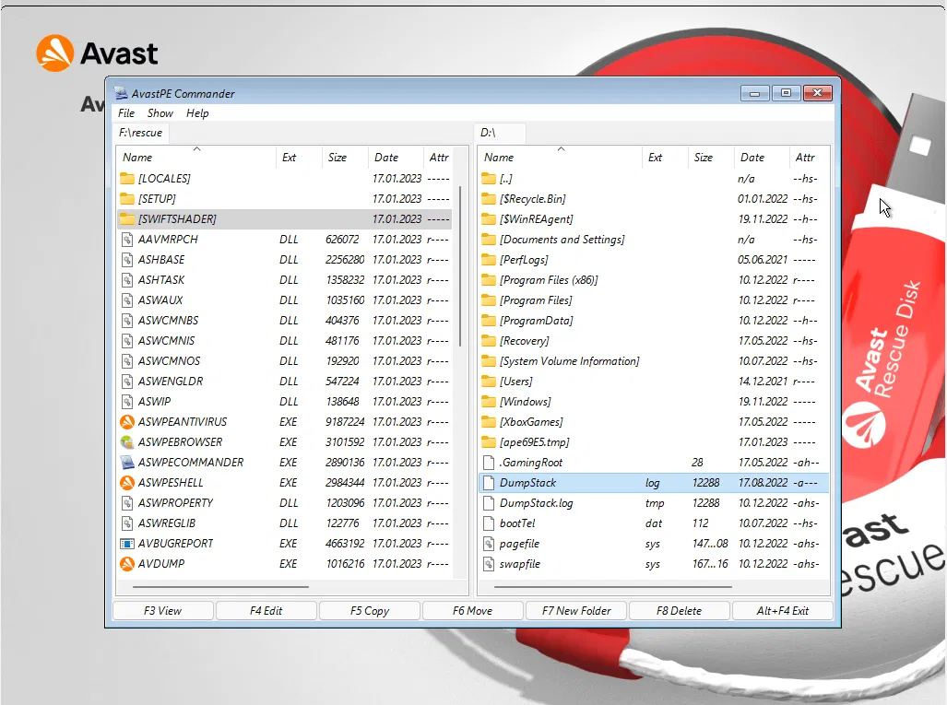The height and width of the screenshot is (705, 947).
Task: Click the right pane horizontal scrollbar
Action: (614, 586)
